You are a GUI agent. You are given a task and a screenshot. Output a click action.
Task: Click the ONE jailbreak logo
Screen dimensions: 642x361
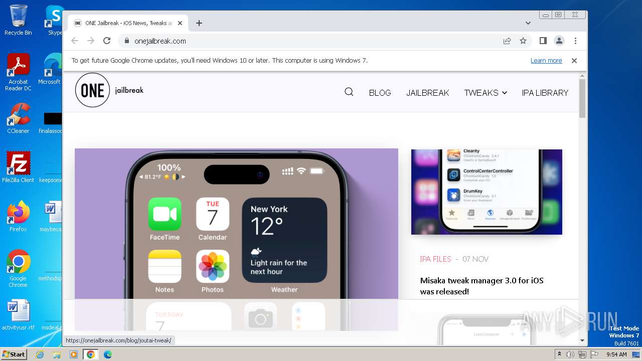coord(109,90)
